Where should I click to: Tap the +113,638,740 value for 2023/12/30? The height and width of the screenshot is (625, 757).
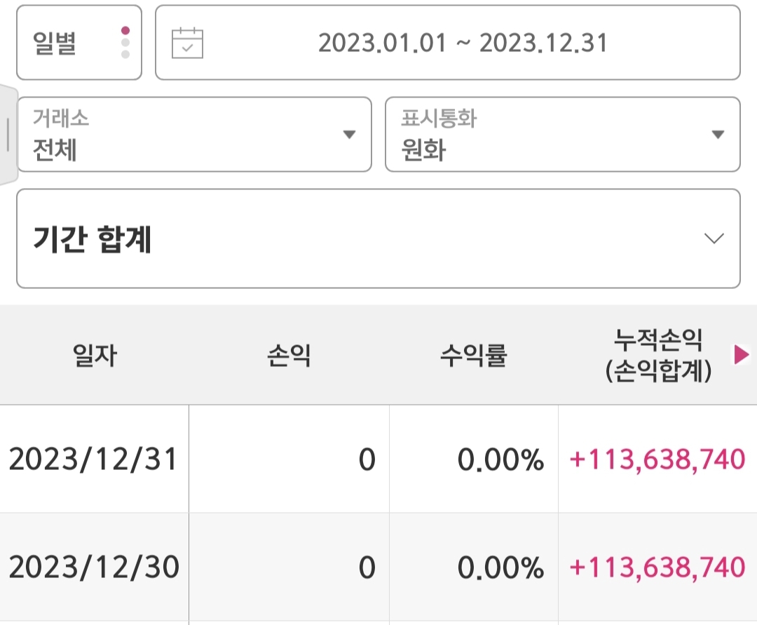point(657,567)
